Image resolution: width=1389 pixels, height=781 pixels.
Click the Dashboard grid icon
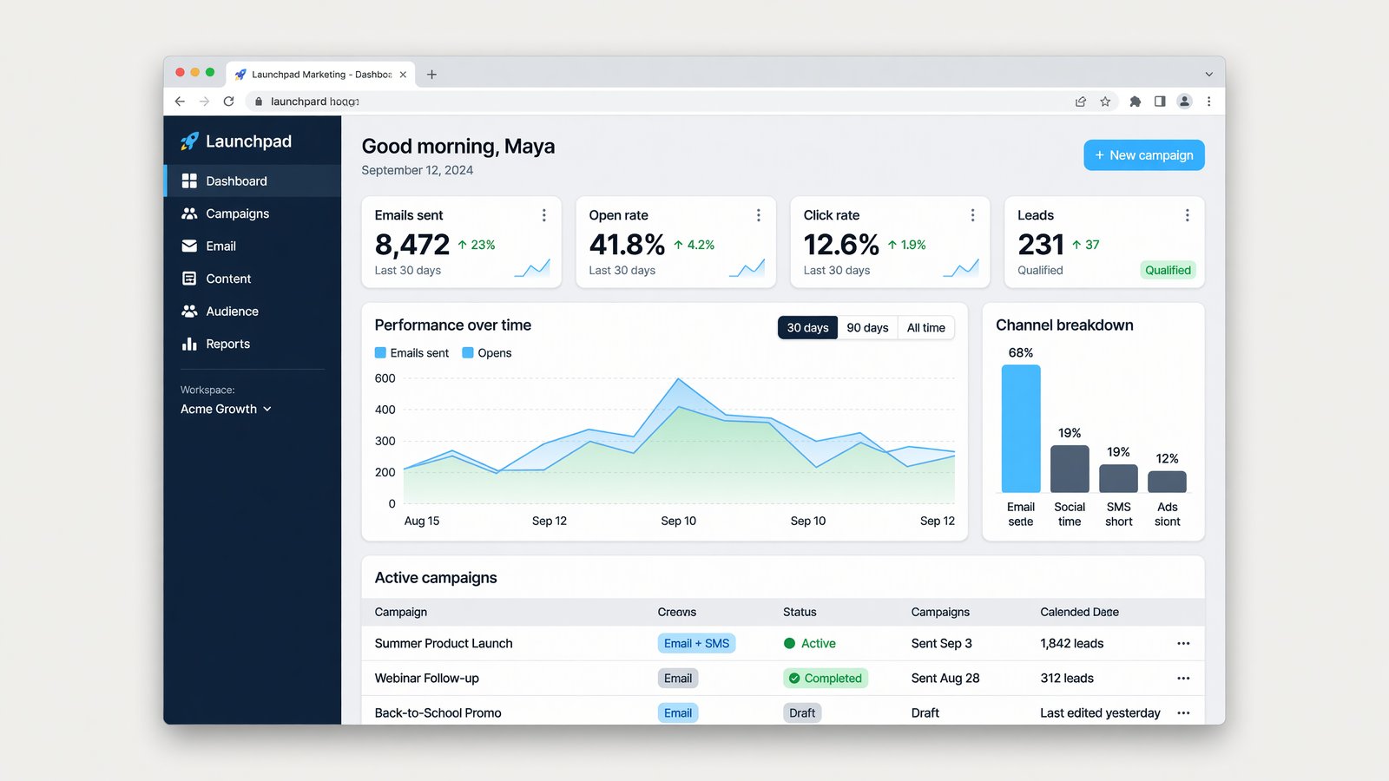coord(189,180)
